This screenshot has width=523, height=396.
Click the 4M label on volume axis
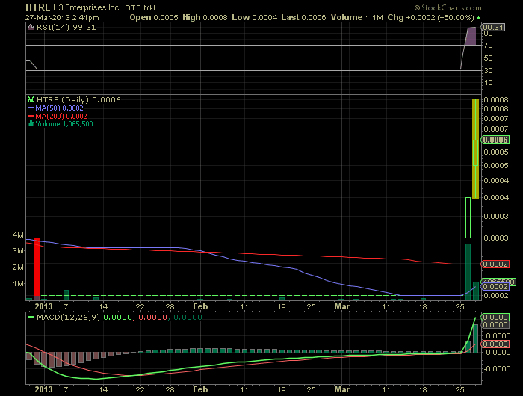point(18,235)
